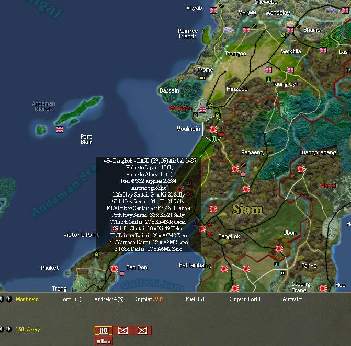The image size is (351, 346).
Task: Click the British flag at Mandalay
Action: pos(290,30)
